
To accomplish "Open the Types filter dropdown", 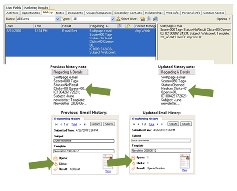I will [112, 19].
